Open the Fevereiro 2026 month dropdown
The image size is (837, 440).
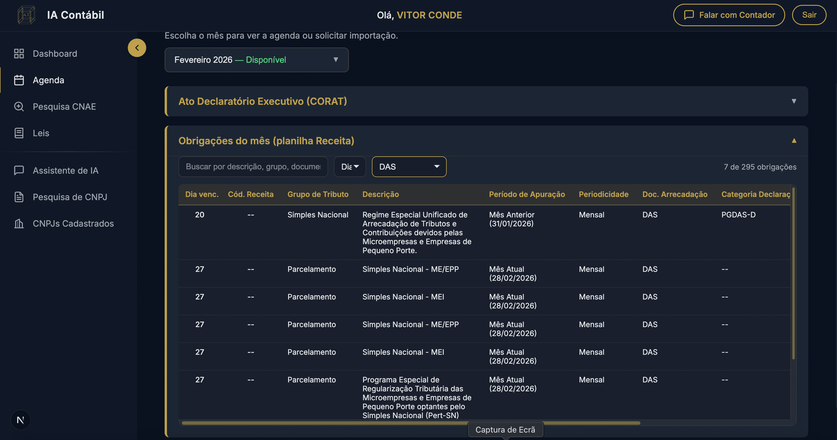(x=256, y=60)
